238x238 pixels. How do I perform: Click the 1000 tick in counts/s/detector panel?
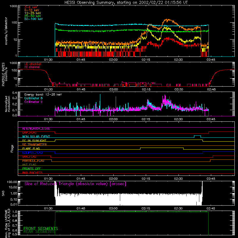point(13,6)
